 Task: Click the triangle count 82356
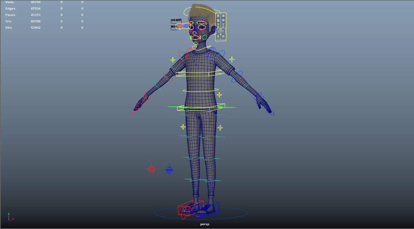[36, 21]
